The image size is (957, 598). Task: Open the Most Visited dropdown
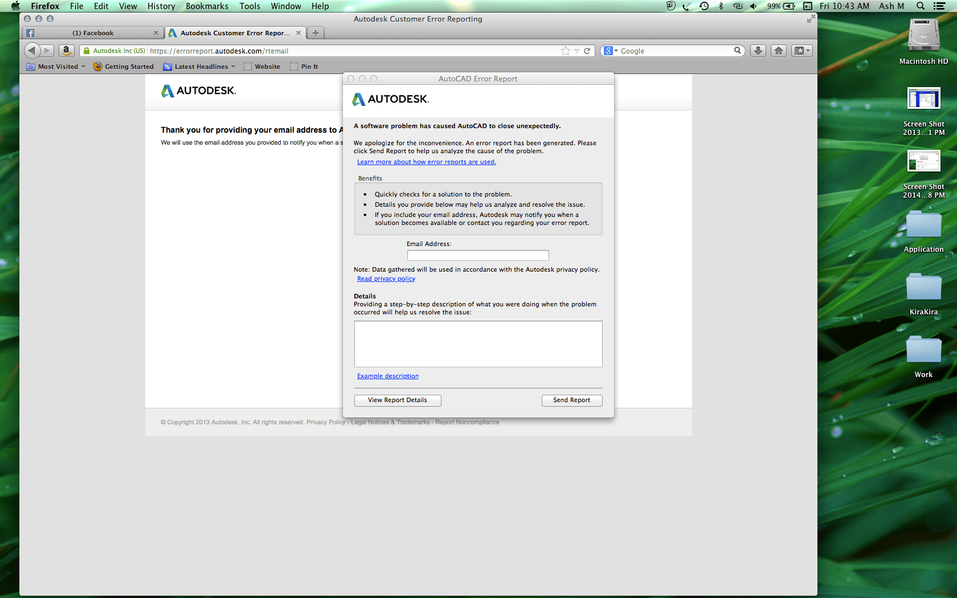81,66
